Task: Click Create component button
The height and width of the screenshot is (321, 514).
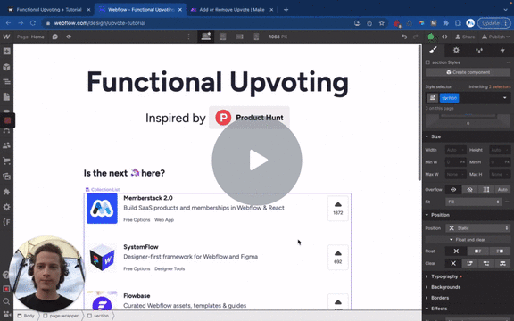Action: [x=468, y=72]
